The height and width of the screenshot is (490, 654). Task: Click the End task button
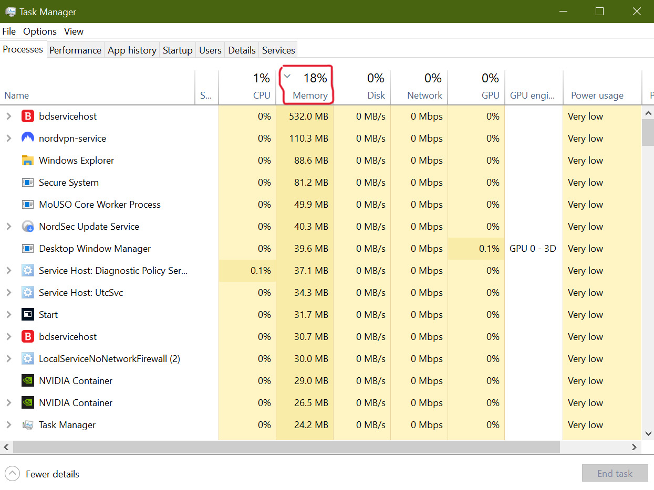pos(615,474)
